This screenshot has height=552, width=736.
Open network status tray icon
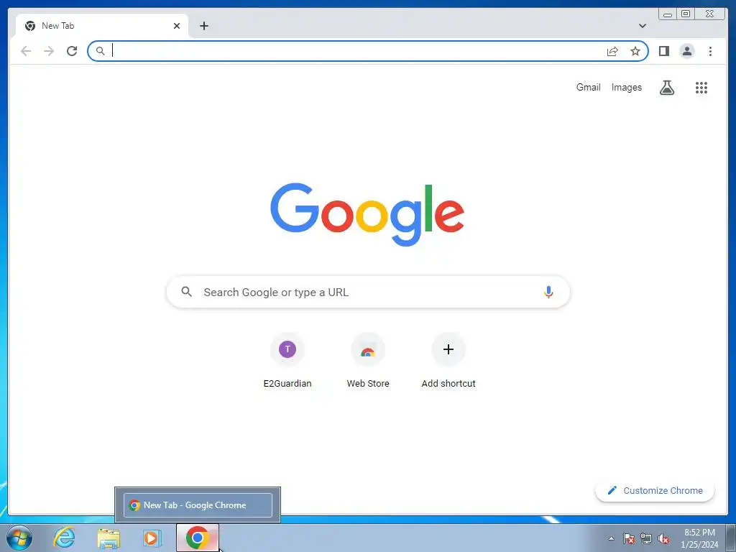[x=646, y=538]
